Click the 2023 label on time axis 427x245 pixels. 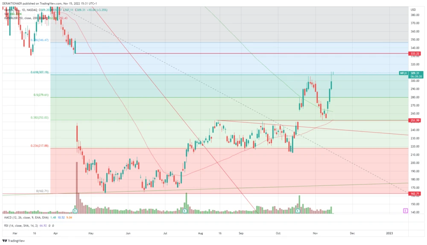point(389,233)
